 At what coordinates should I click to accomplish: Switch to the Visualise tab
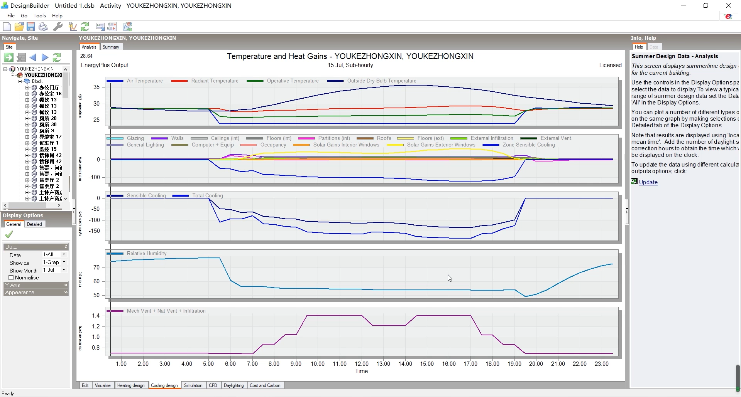pos(103,385)
